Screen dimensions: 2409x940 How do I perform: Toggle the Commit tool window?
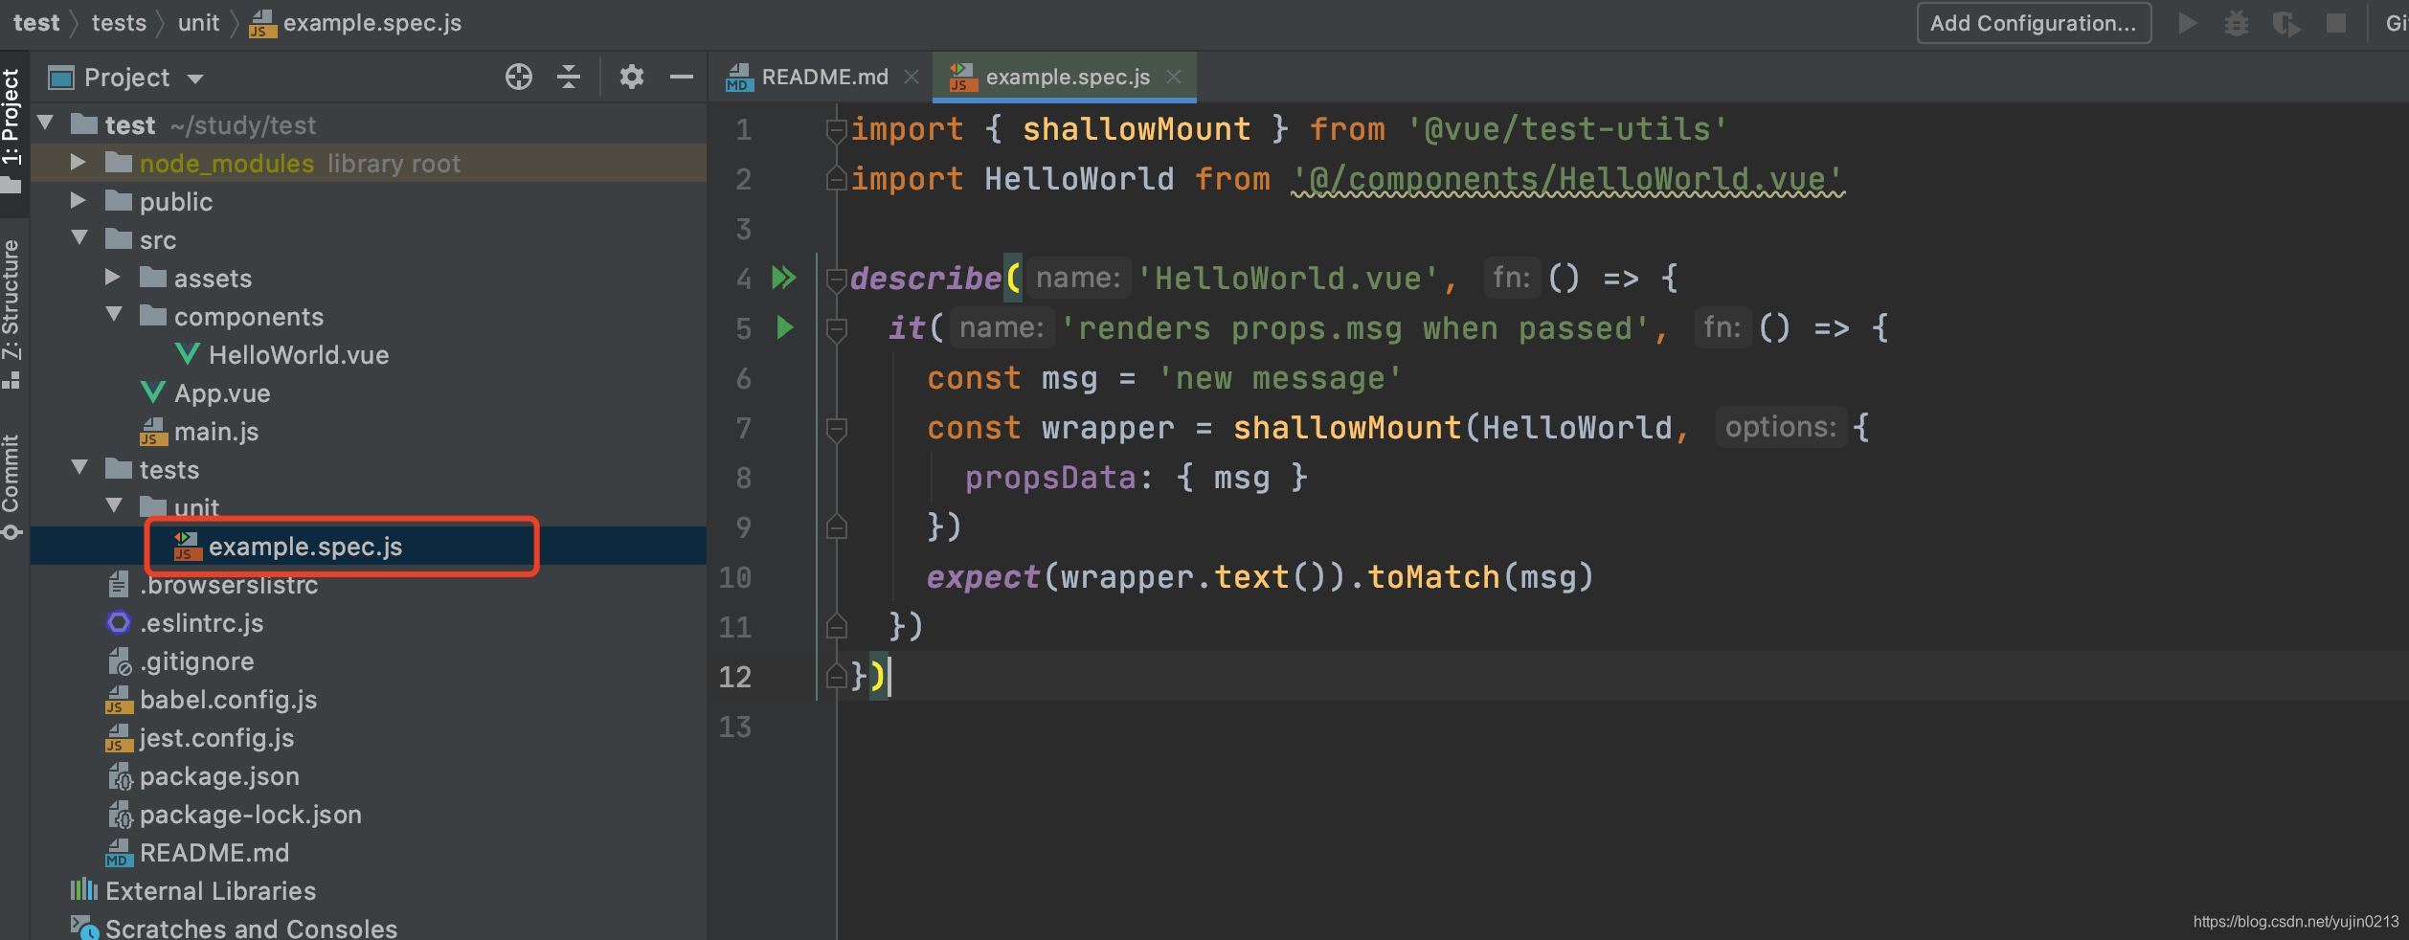(x=11, y=483)
